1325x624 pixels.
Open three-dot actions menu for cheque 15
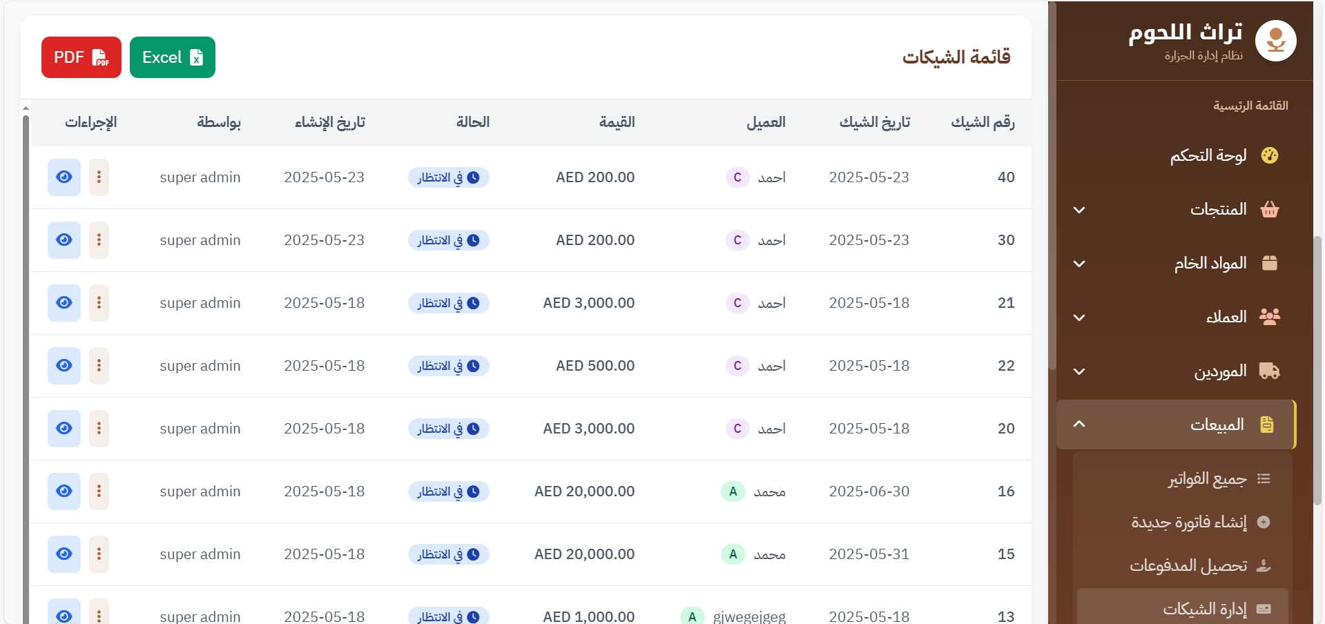click(99, 554)
